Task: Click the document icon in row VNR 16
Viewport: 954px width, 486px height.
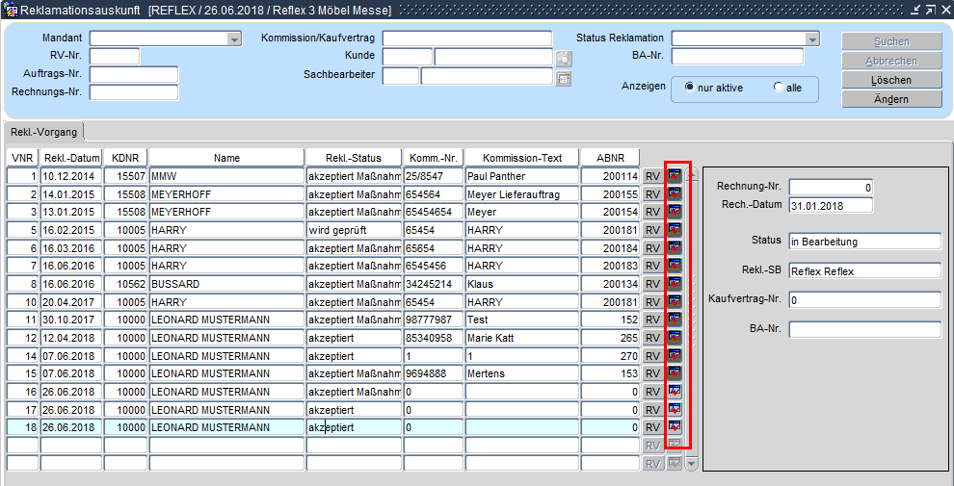Action: (x=675, y=392)
